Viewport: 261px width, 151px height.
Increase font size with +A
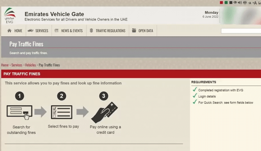point(255,2)
